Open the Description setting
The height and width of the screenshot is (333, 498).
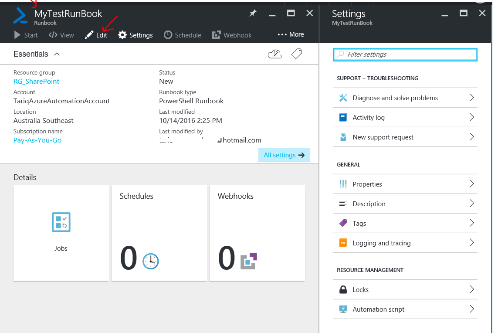point(405,204)
